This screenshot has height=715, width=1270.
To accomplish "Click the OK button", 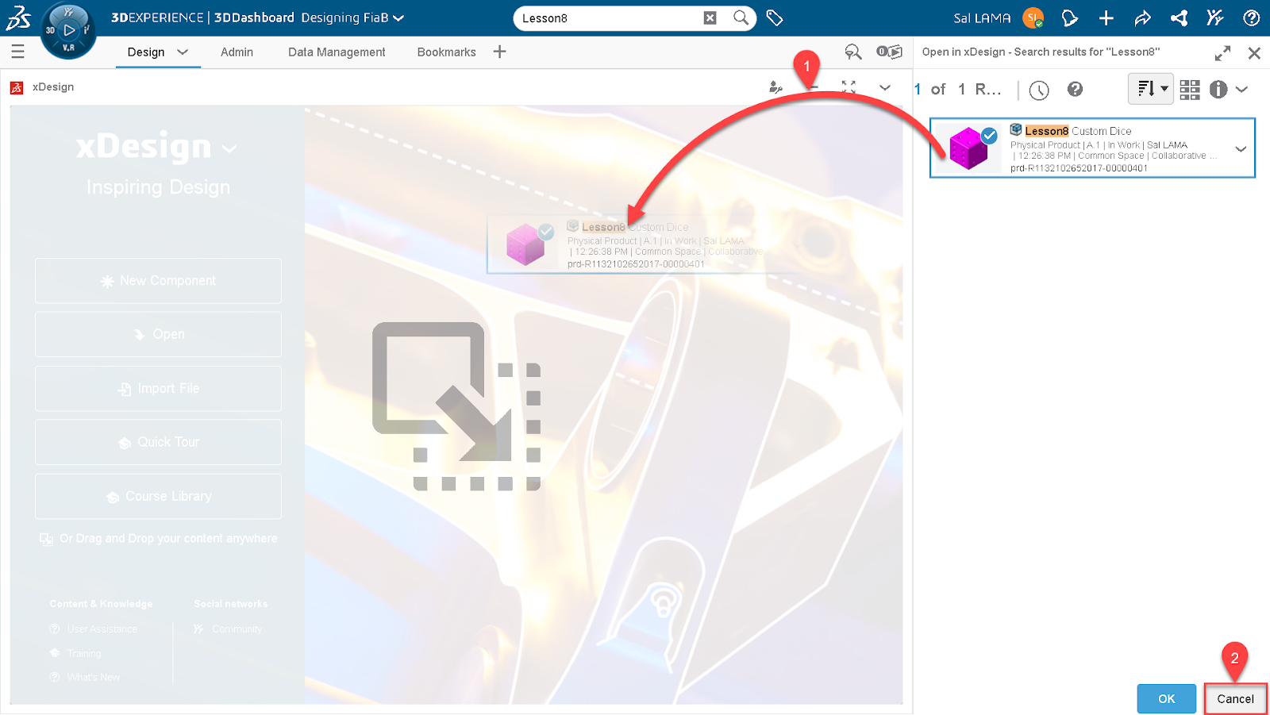I will (1166, 698).
